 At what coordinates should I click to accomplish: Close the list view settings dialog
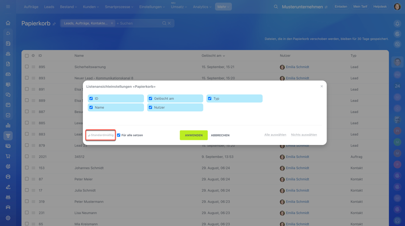(322, 86)
